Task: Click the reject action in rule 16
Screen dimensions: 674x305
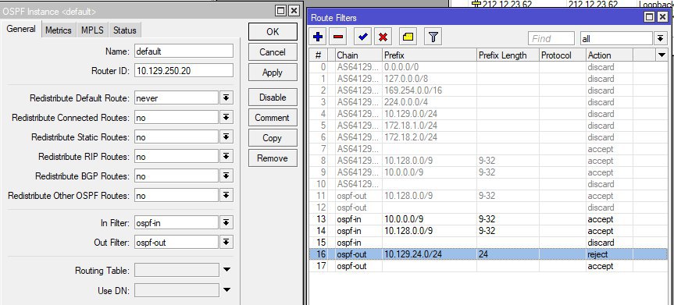Action: click(x=597, y=254)
